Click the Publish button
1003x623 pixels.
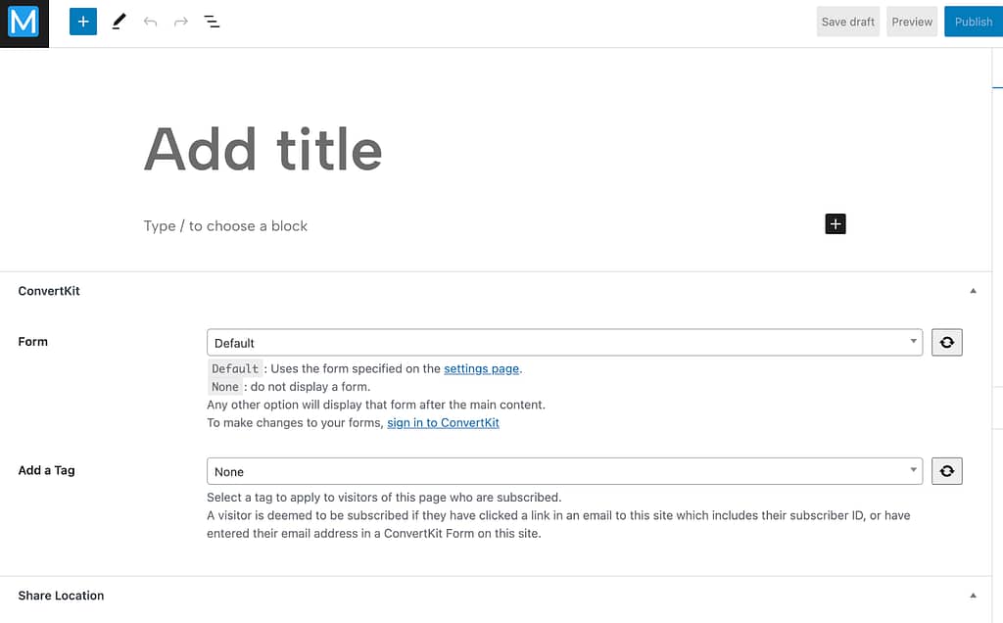(x=973, y=22)
